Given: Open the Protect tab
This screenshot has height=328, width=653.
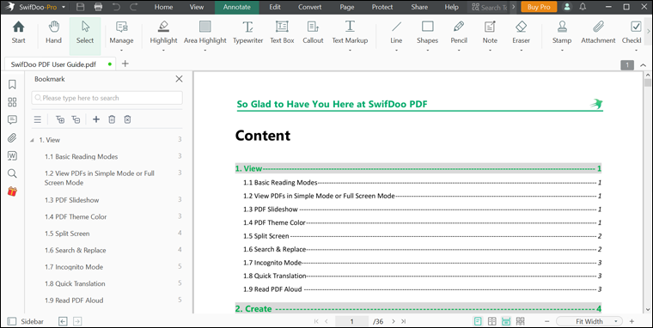Looking at the screenshot, I should coord(382,7).
